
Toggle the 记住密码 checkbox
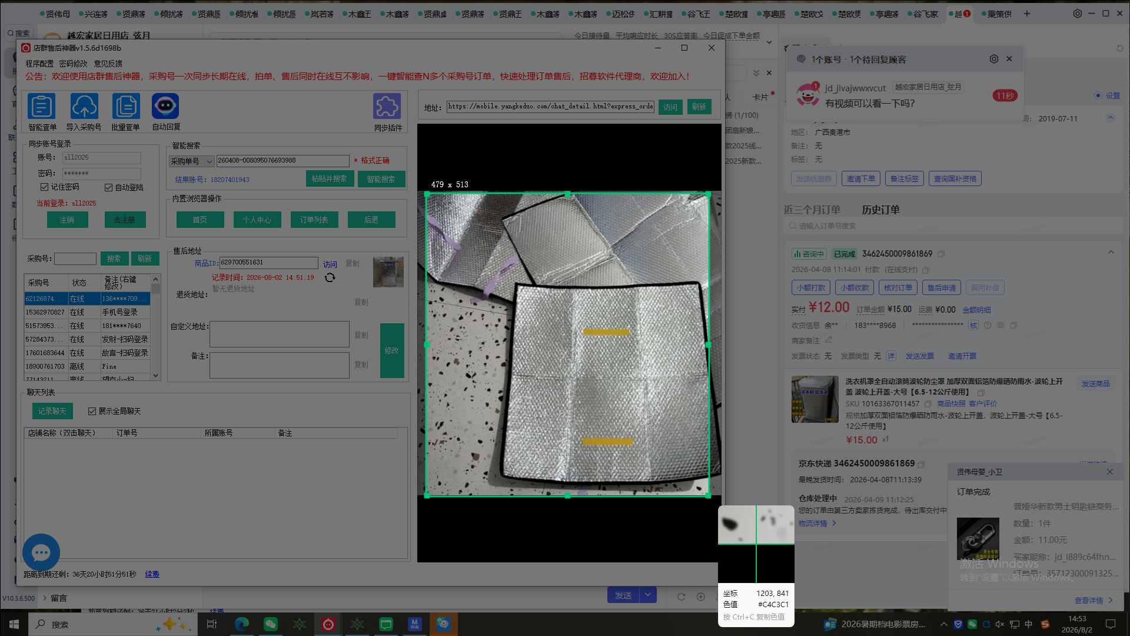click(44, 187)
